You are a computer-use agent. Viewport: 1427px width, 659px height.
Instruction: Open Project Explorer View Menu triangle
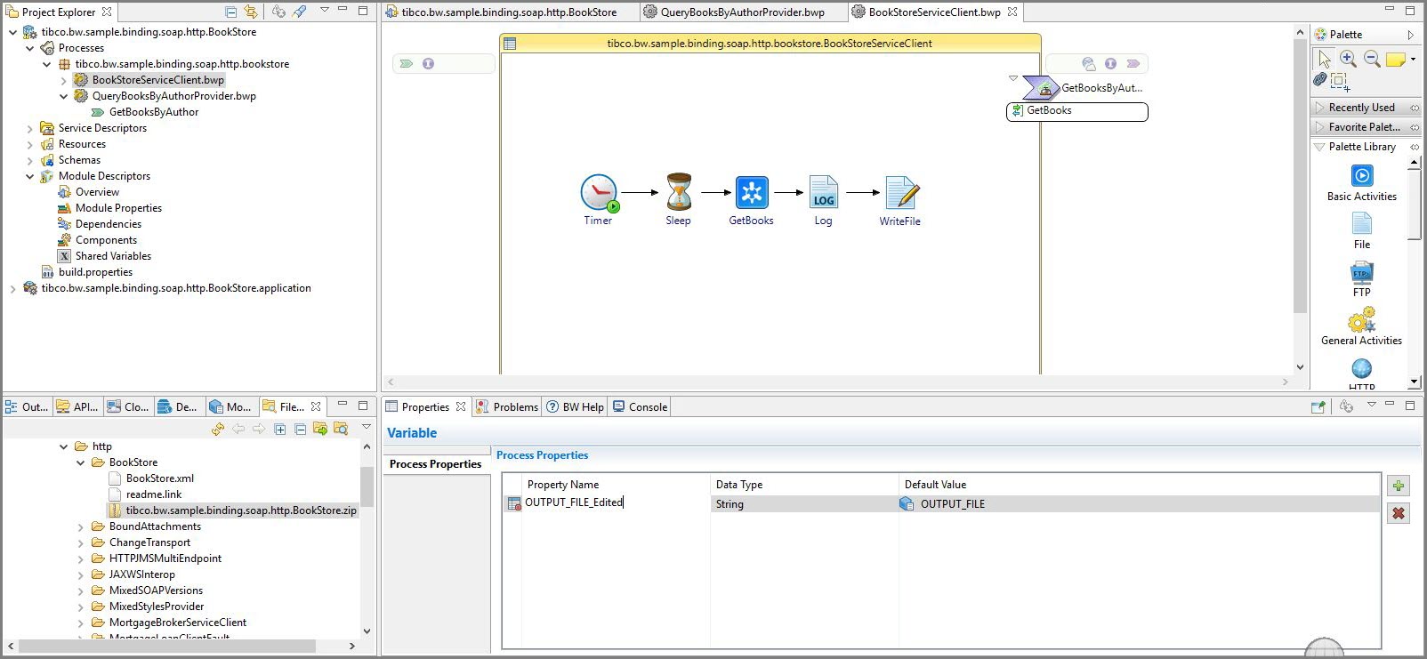325,11
